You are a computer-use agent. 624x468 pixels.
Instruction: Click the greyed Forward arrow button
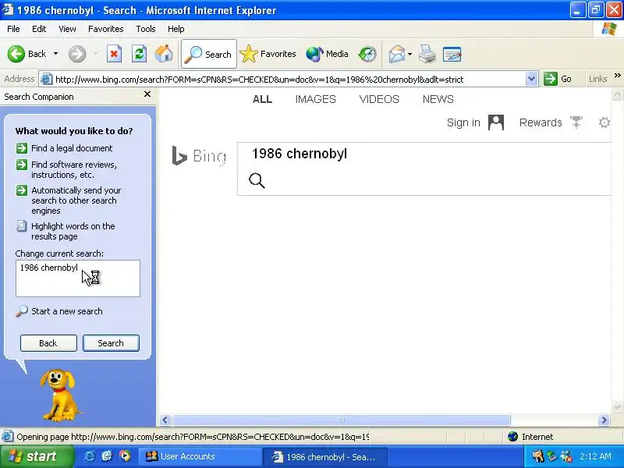coord(77,54)
